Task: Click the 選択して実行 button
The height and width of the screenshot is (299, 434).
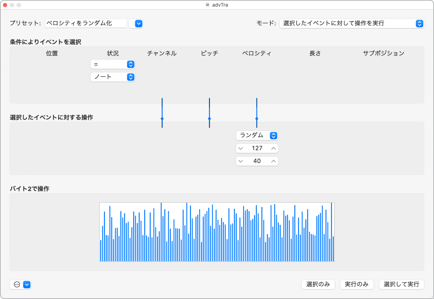Action: tap(401, 285)
